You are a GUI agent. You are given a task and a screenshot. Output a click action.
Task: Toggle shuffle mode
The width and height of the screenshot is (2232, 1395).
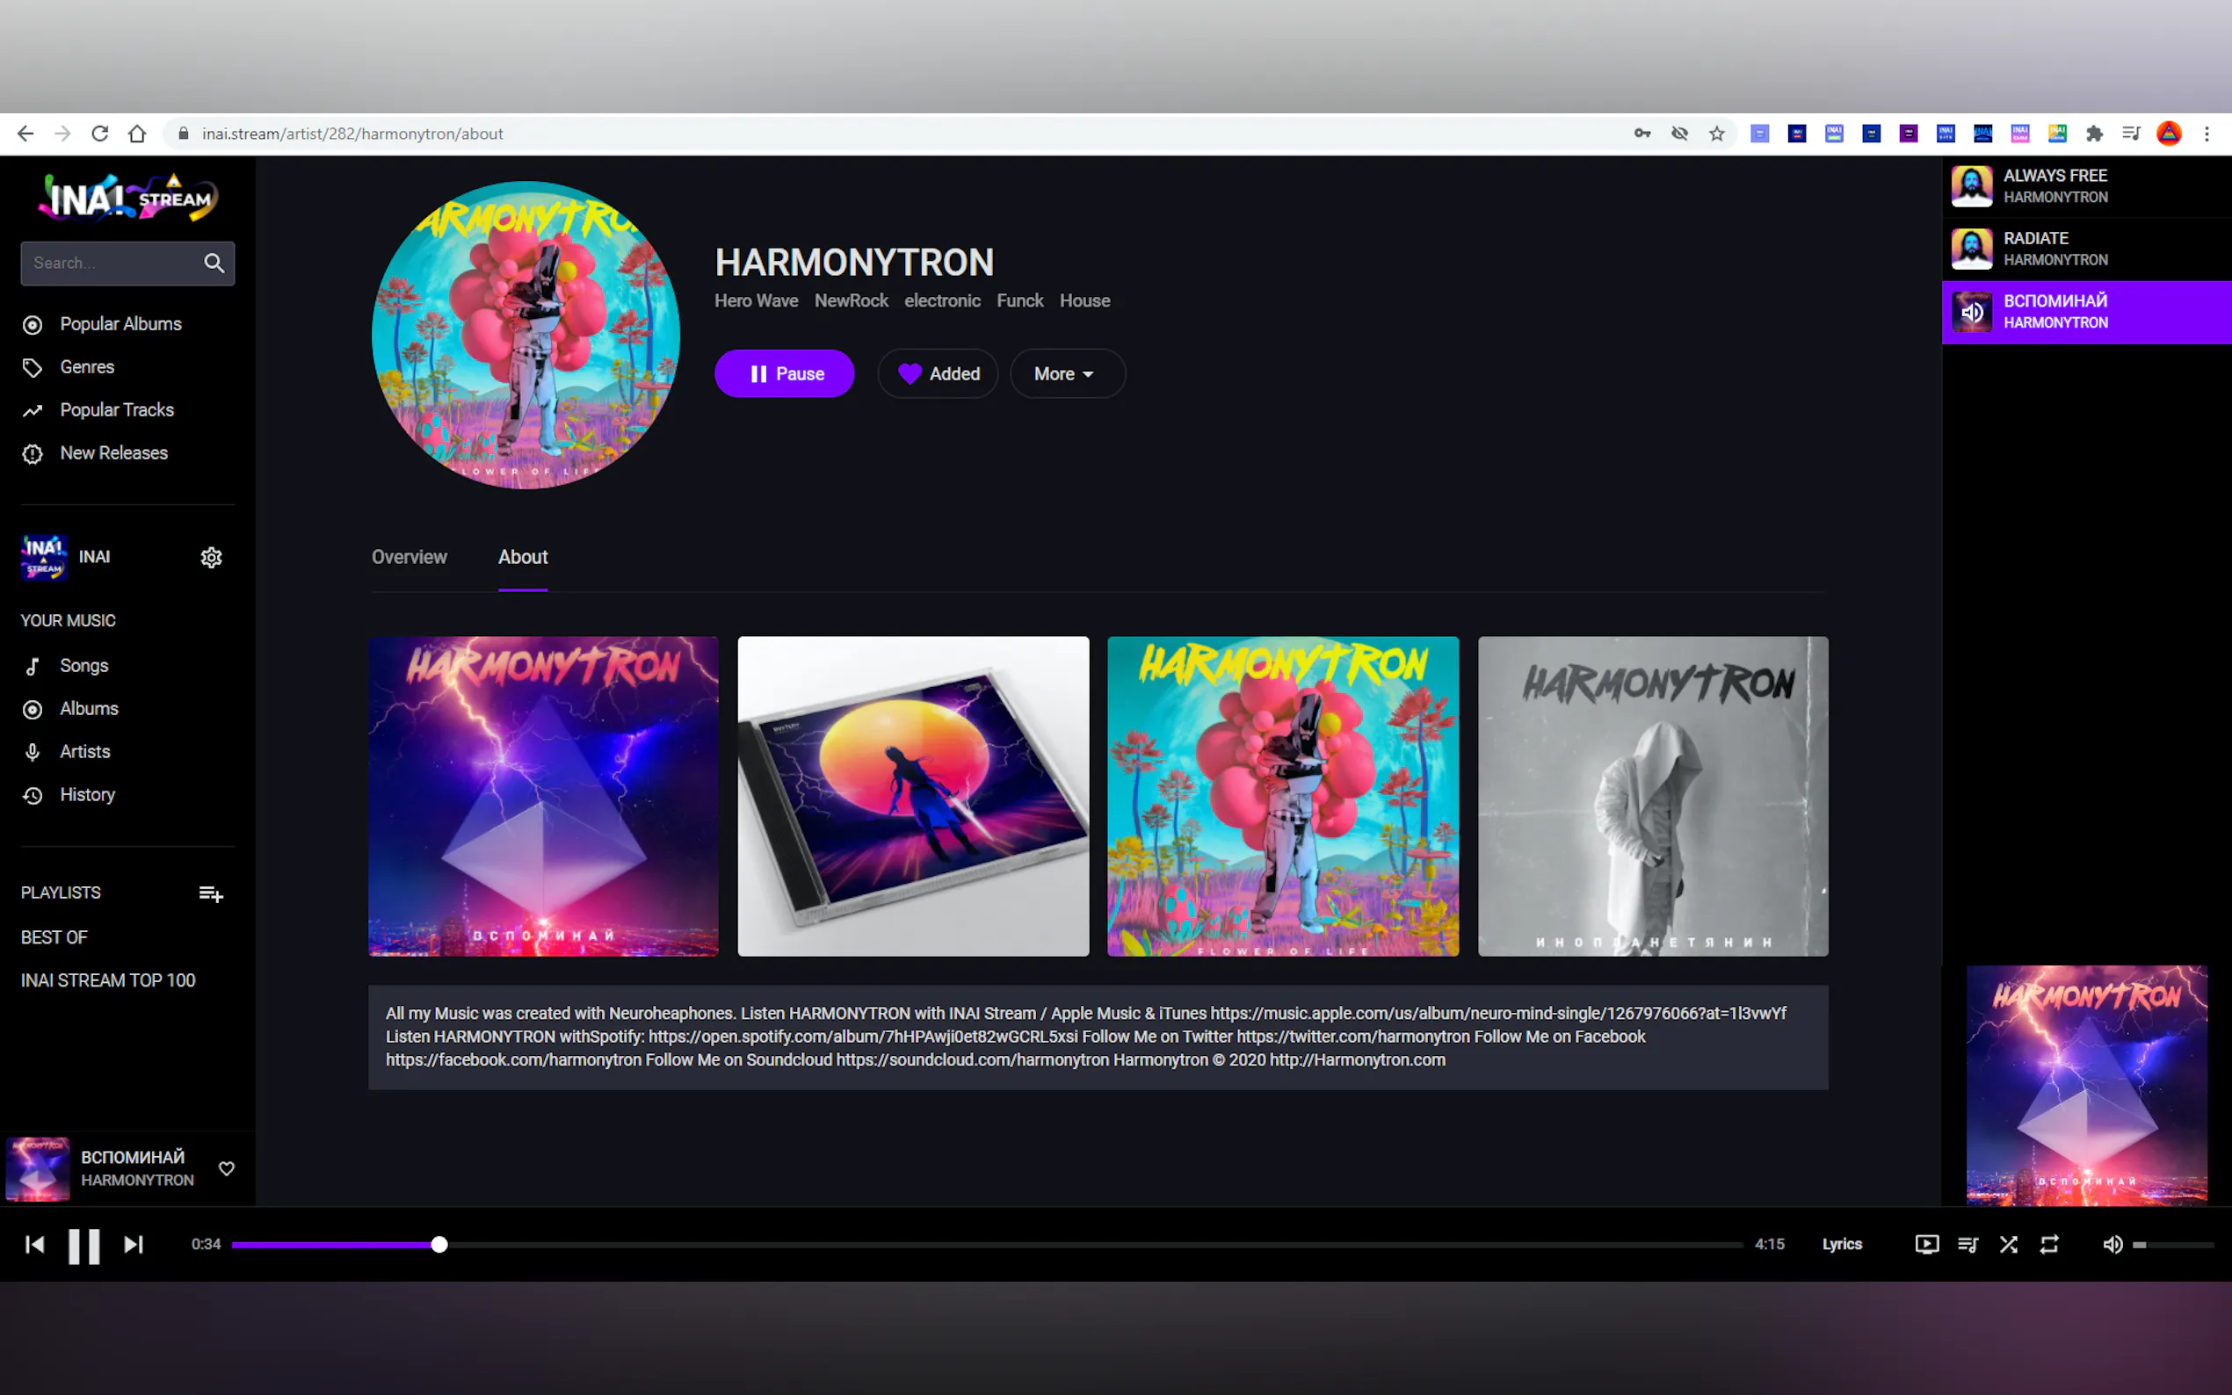pos(2008,1245)
